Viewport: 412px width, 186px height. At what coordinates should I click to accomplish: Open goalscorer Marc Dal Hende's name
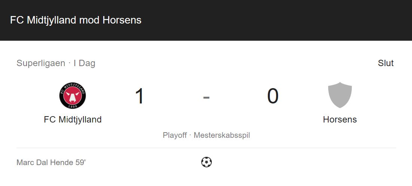point(45,162)
